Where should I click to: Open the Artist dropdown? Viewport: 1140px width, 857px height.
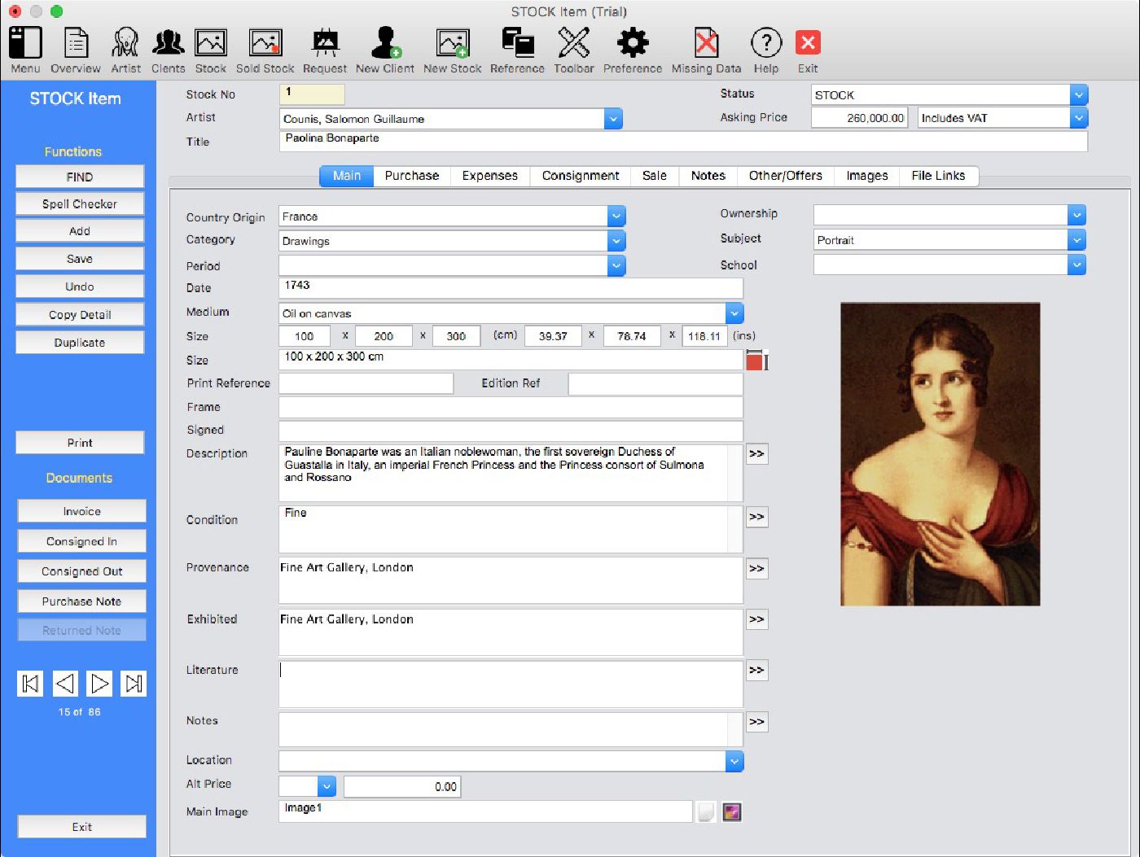pyautogui.click(x=613, y=119)
